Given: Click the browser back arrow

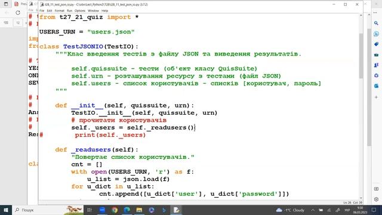Looking at the screenshot, I should [x=7, y=13].
